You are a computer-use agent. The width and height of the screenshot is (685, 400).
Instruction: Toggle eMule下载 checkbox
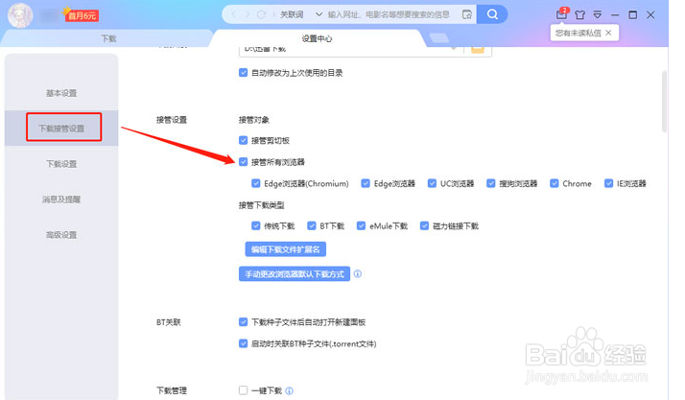pos(362,225)
